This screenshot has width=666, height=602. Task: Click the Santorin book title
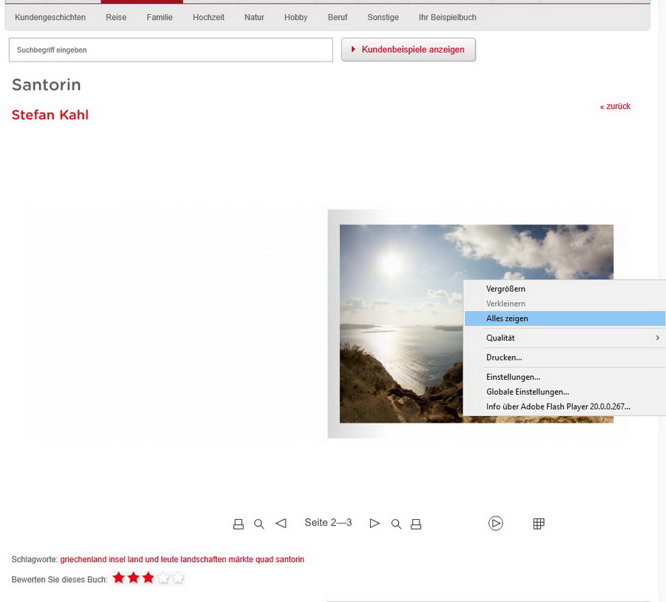click(47, 84)
